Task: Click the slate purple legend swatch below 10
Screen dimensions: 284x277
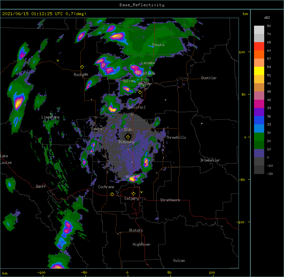Action: pyautogui.click(x=259, y=153)
